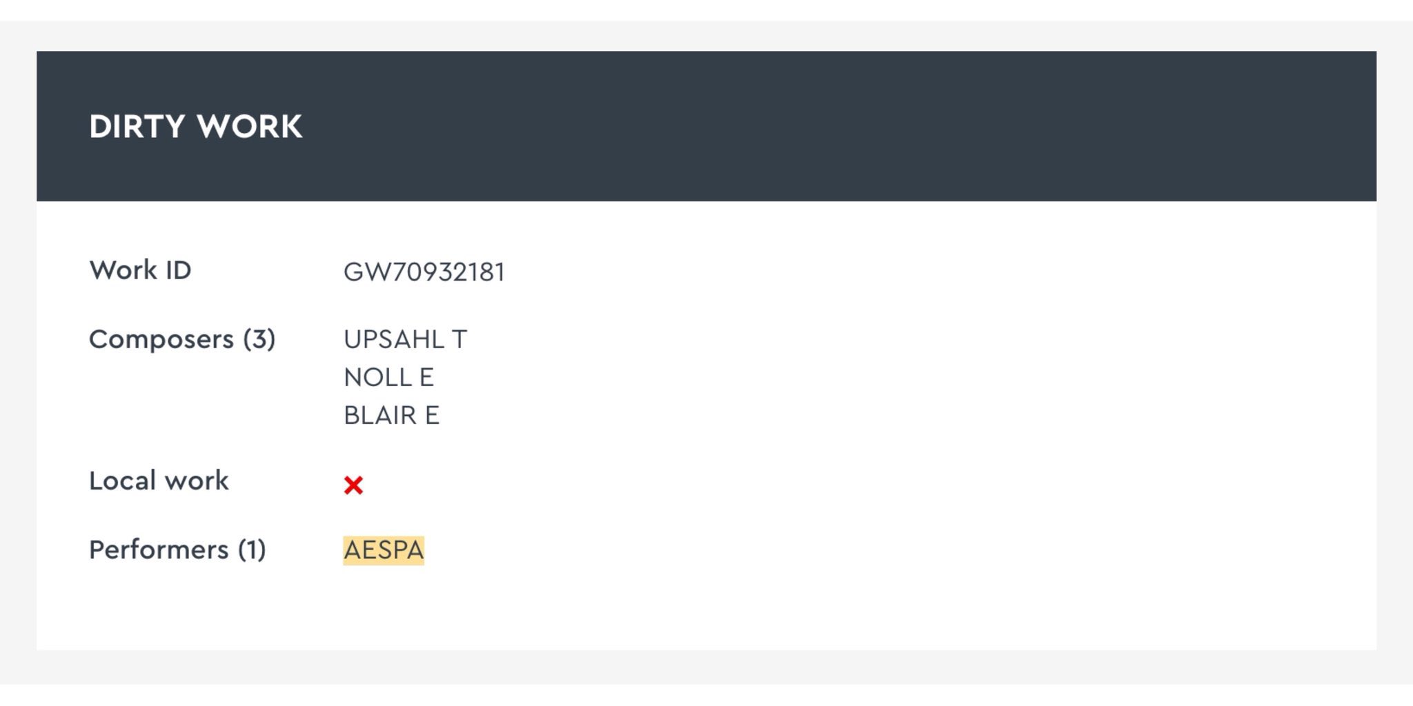This screenshot has width=1413, height=706.
Task: Click the Local work label
Action: (159, 481)
